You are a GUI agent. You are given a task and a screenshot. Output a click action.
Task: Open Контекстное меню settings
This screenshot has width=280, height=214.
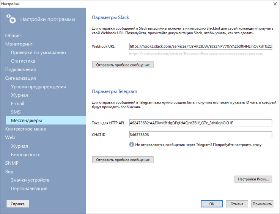click(x=25, y=129)
